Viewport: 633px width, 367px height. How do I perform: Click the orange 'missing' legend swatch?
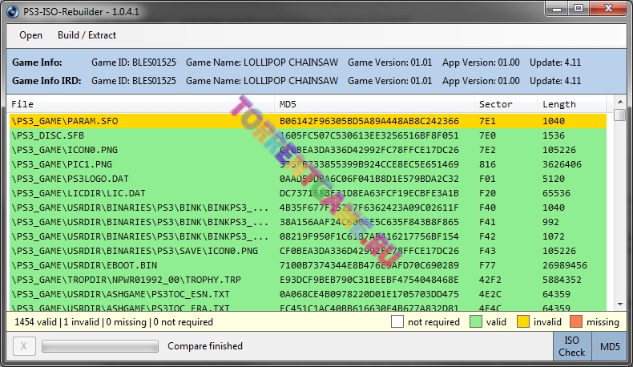(576, 322)
